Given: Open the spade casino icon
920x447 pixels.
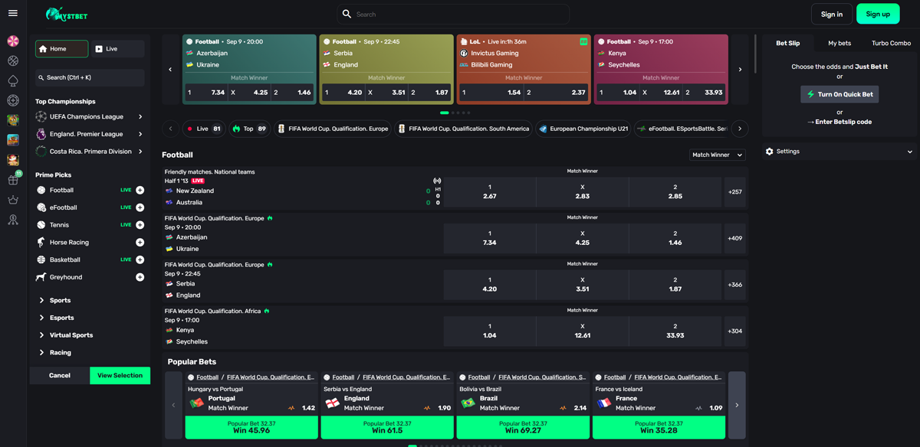Looking at the screenshot, I should pyautogui.click(x=13, y=80).
